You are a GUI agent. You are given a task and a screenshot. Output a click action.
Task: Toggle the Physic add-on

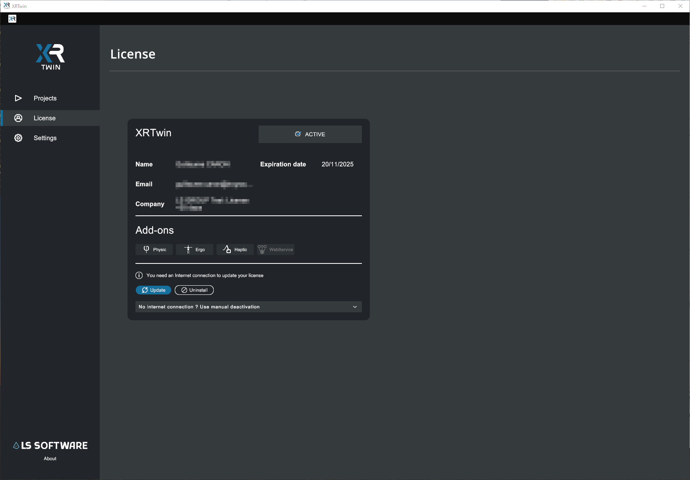[x=154, y=249]
